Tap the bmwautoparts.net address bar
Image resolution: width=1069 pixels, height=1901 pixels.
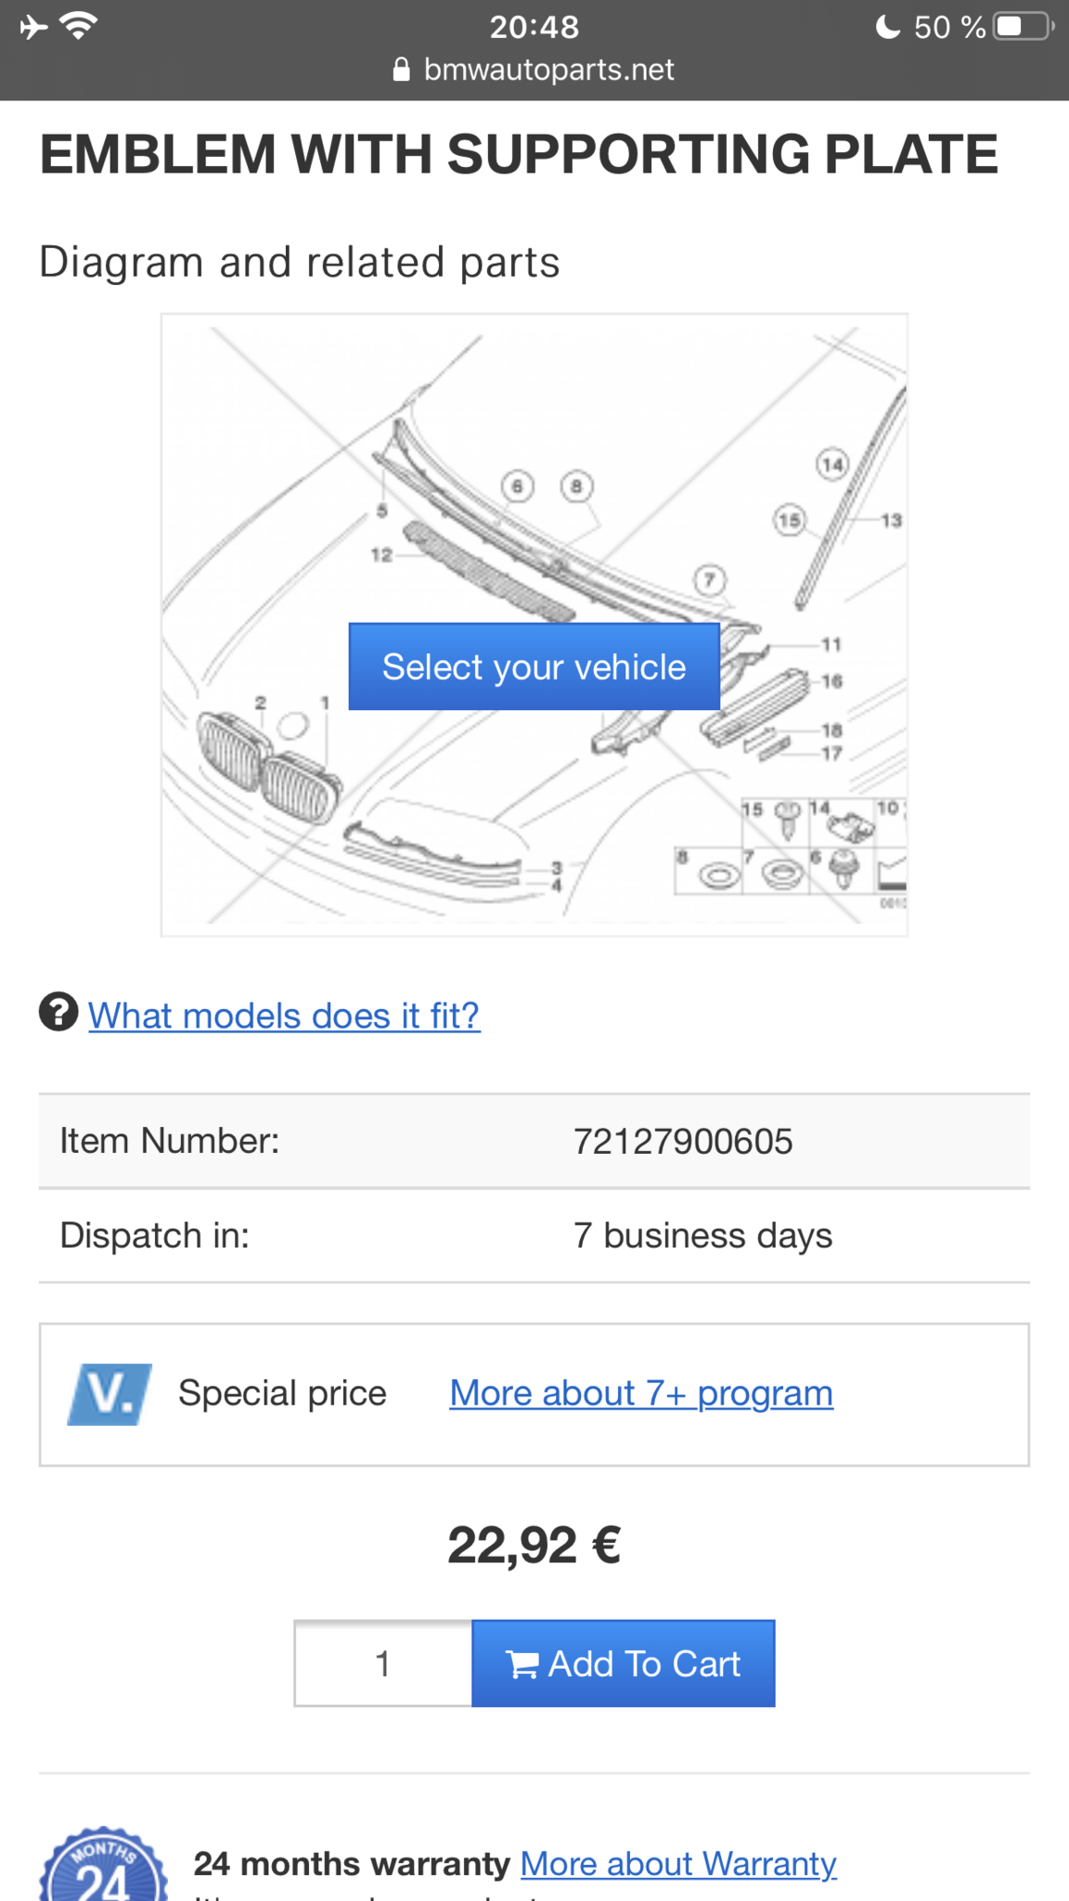(x=534, y=70)
